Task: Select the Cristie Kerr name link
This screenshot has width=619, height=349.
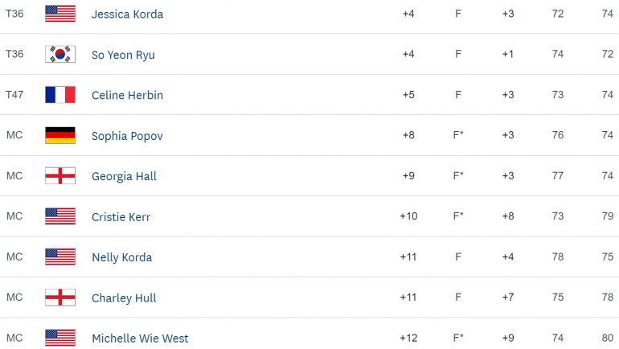Action: [x=121, y=217]
